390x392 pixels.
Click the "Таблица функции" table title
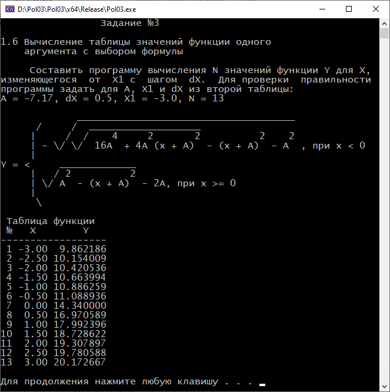click(x=50, y=221)
